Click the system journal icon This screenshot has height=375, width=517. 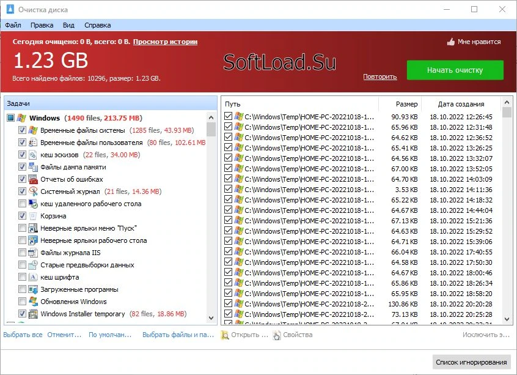tap(33, 191)
